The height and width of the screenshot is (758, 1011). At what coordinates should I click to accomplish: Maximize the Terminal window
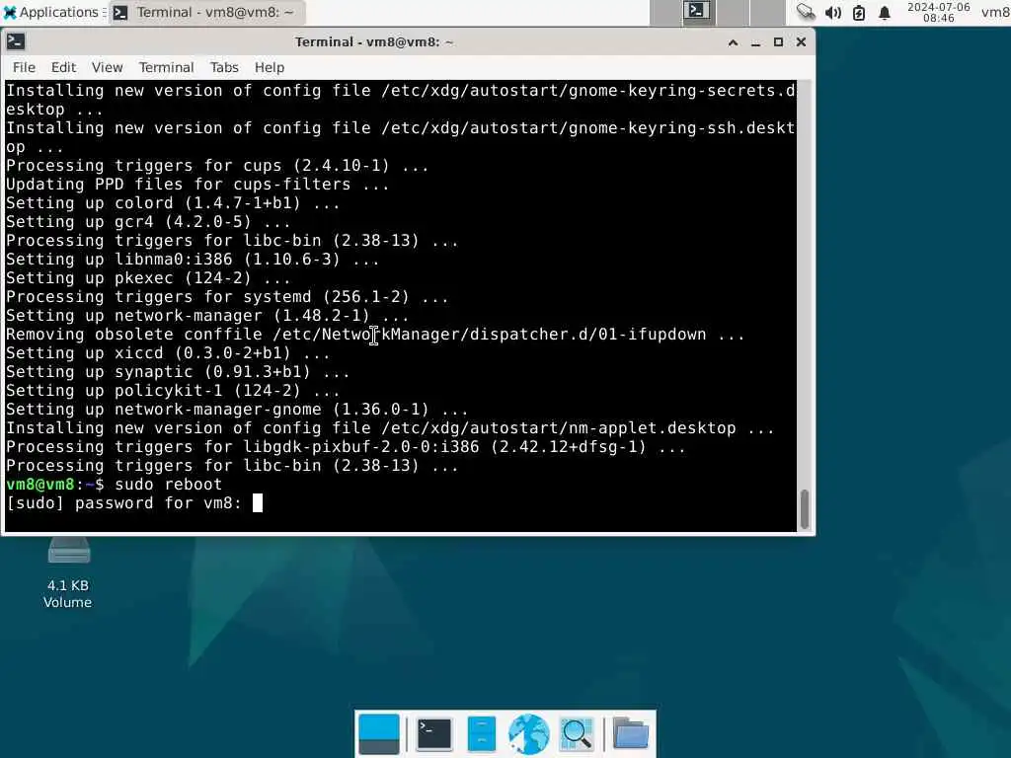(x=778, y=42)
